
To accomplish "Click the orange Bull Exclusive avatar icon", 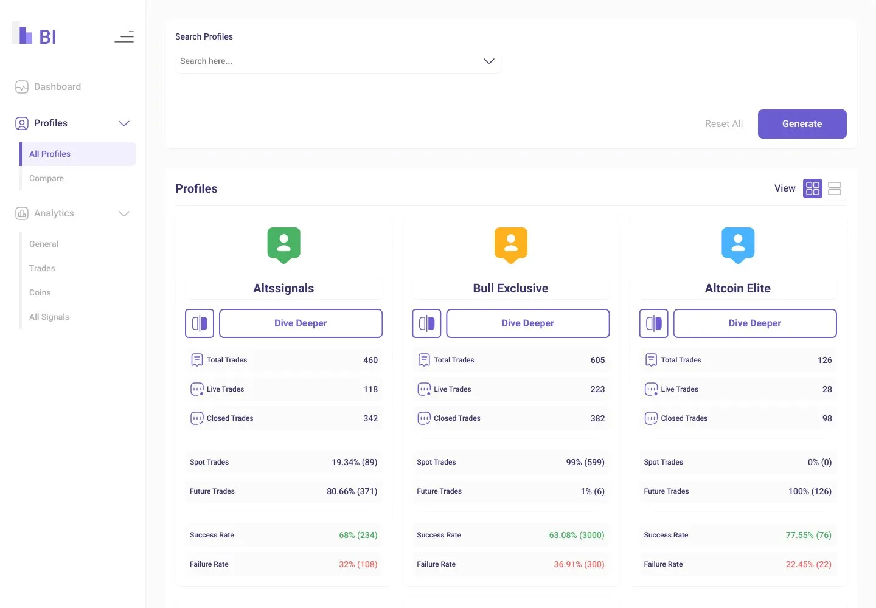I will click(x=511, y=245).
